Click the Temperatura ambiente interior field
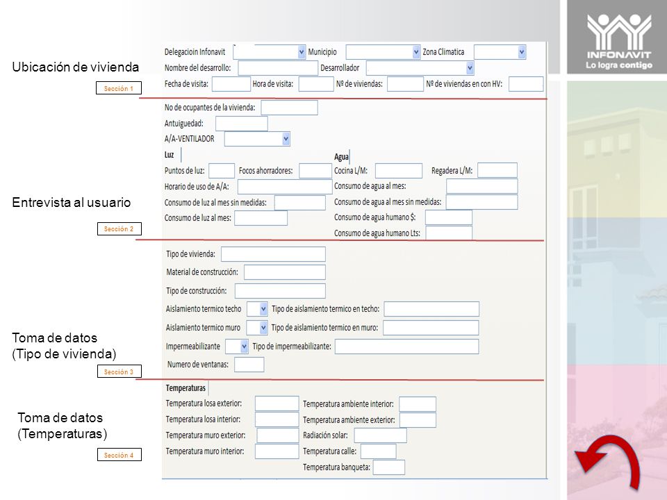Viewport: 667px width, 500px height. 418,404
